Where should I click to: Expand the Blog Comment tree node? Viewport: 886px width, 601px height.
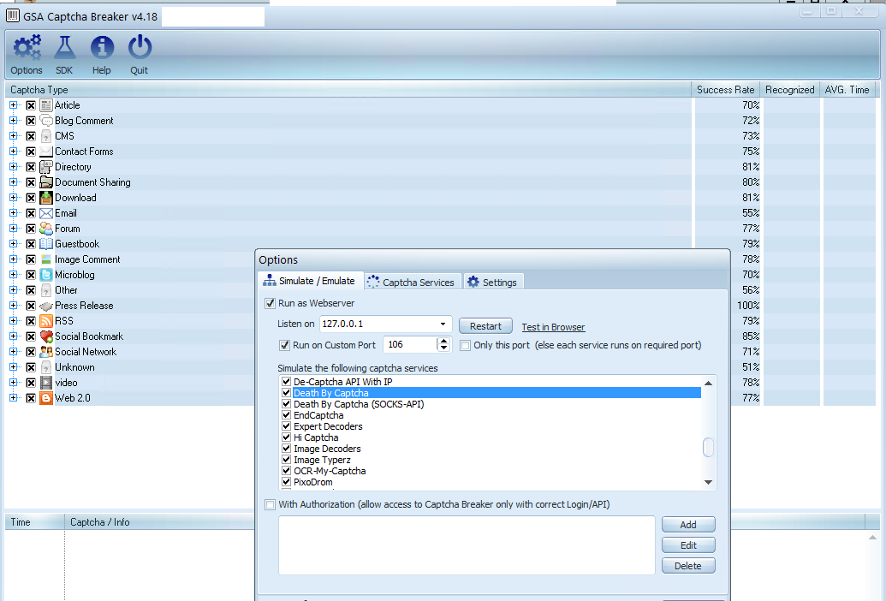13,121
